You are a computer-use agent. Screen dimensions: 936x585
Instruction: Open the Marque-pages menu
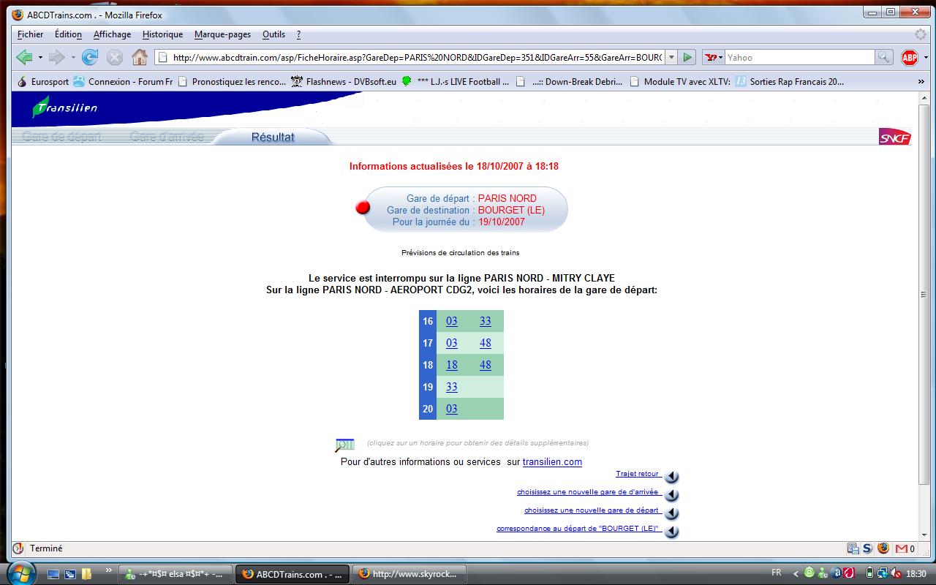pos(222,34)
